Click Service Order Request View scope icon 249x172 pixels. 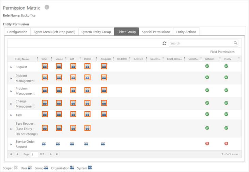tap(44, 144)
